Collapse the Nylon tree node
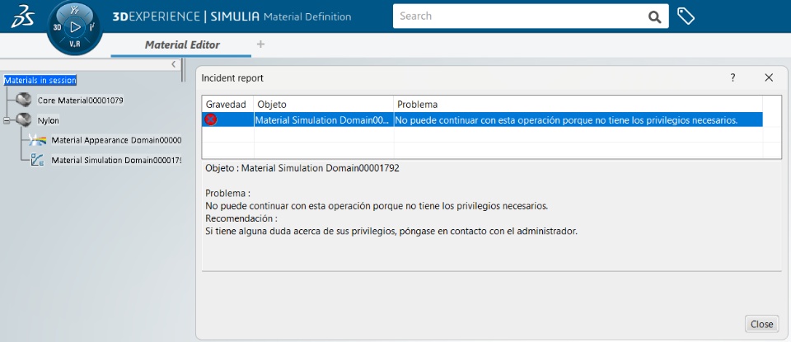The image size is (791, 342). tap(7, 120)
